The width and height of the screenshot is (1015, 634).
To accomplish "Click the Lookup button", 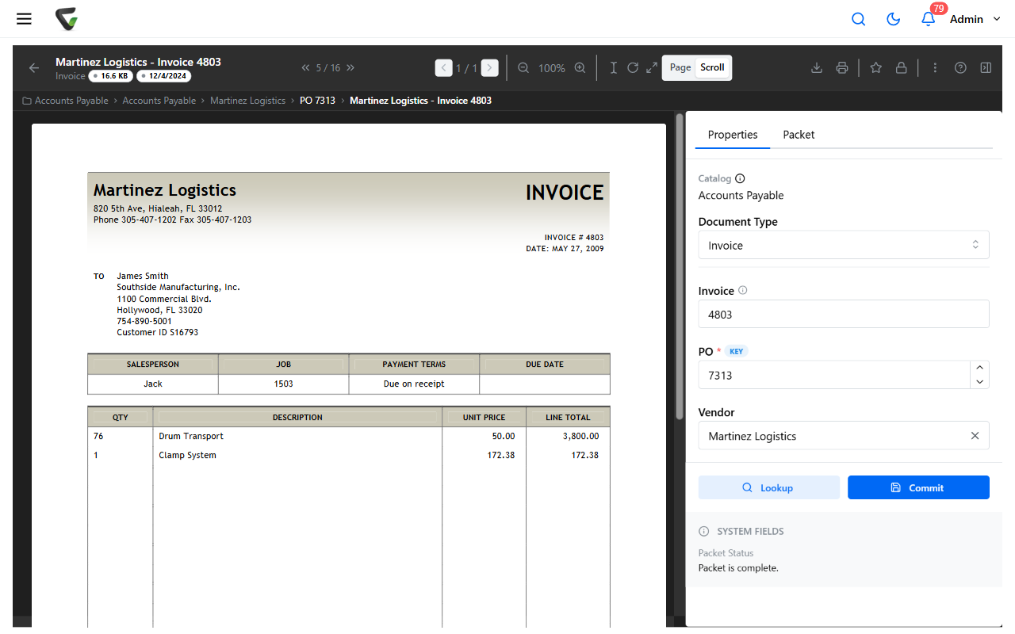I will [768, 487].
